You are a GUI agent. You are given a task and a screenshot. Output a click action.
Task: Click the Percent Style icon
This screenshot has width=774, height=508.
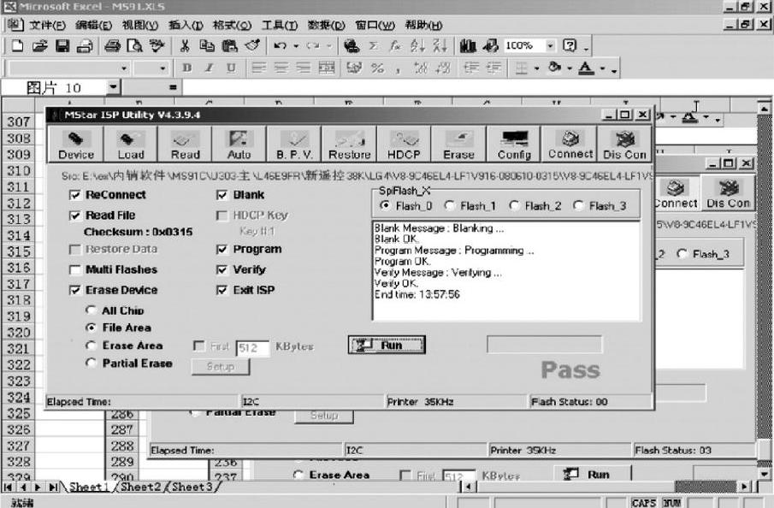tap(378, 68)
